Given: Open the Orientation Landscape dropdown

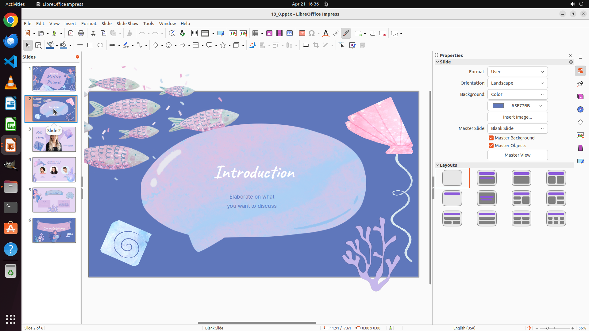Looking at the screenshot, I should click(x=517, y=83).
